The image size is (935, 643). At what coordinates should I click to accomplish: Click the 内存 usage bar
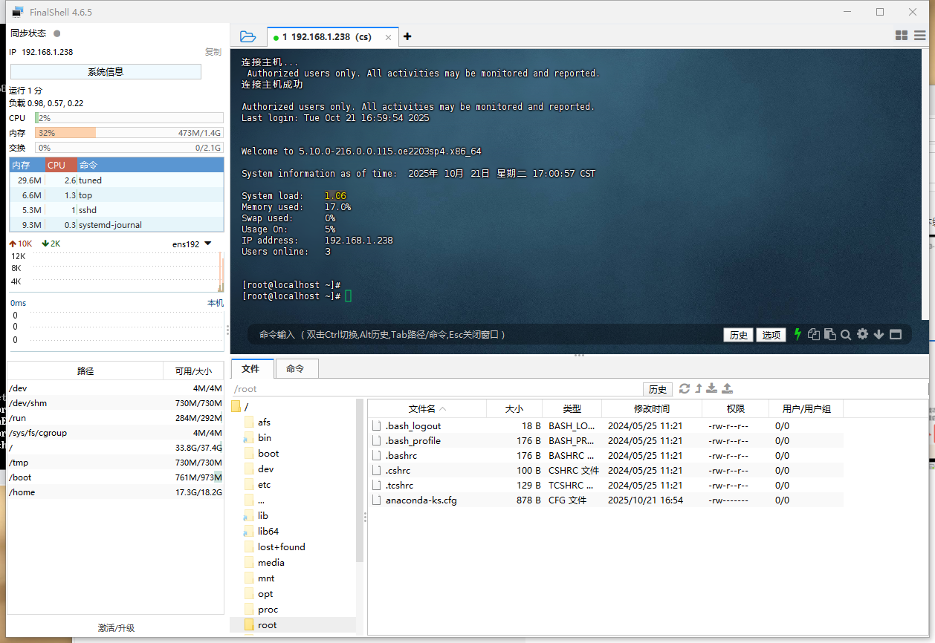(129, 133)
